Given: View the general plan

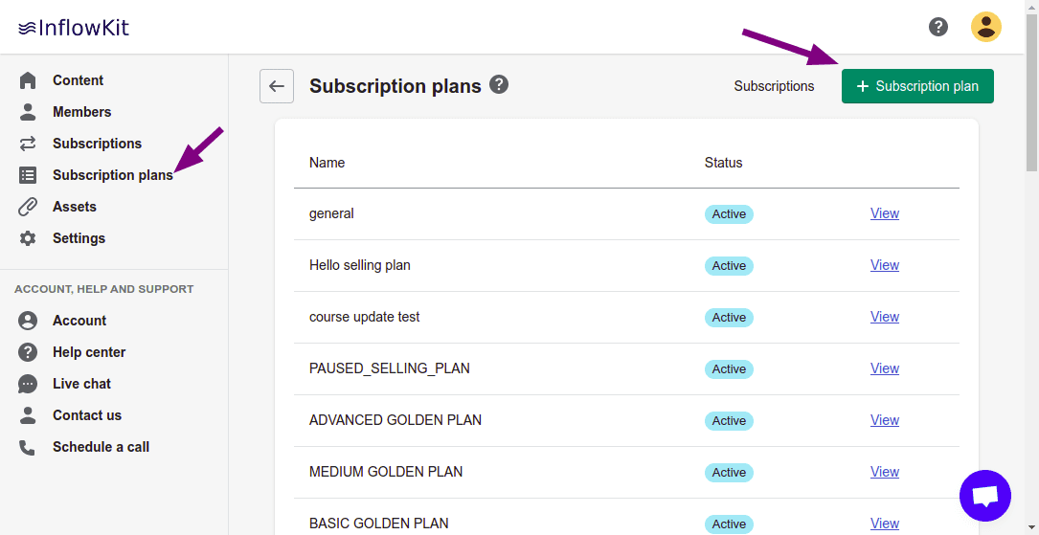Looking at the screenshot, I should tap(884, 213).
